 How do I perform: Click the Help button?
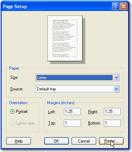tap(19, 141)
